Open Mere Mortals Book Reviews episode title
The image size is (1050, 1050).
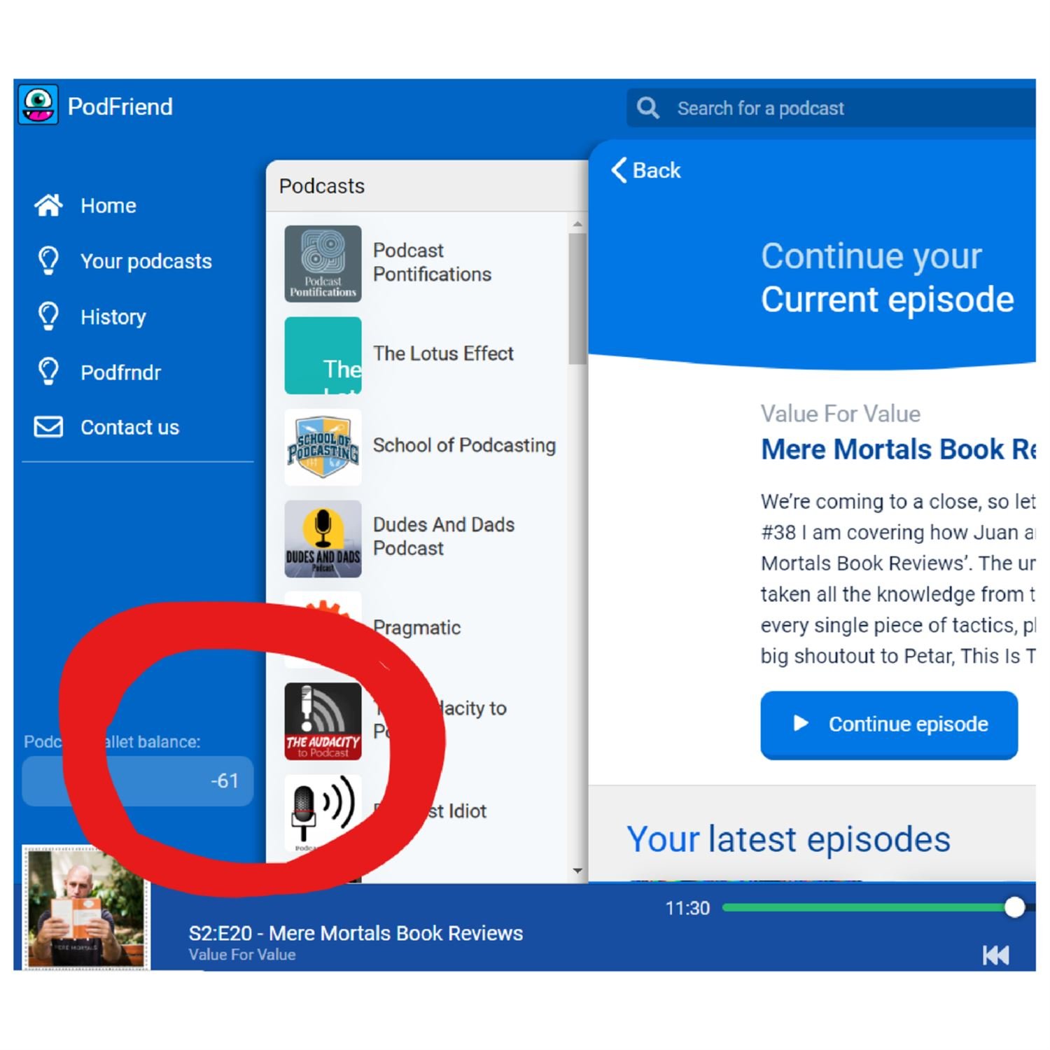pos(898,449)
